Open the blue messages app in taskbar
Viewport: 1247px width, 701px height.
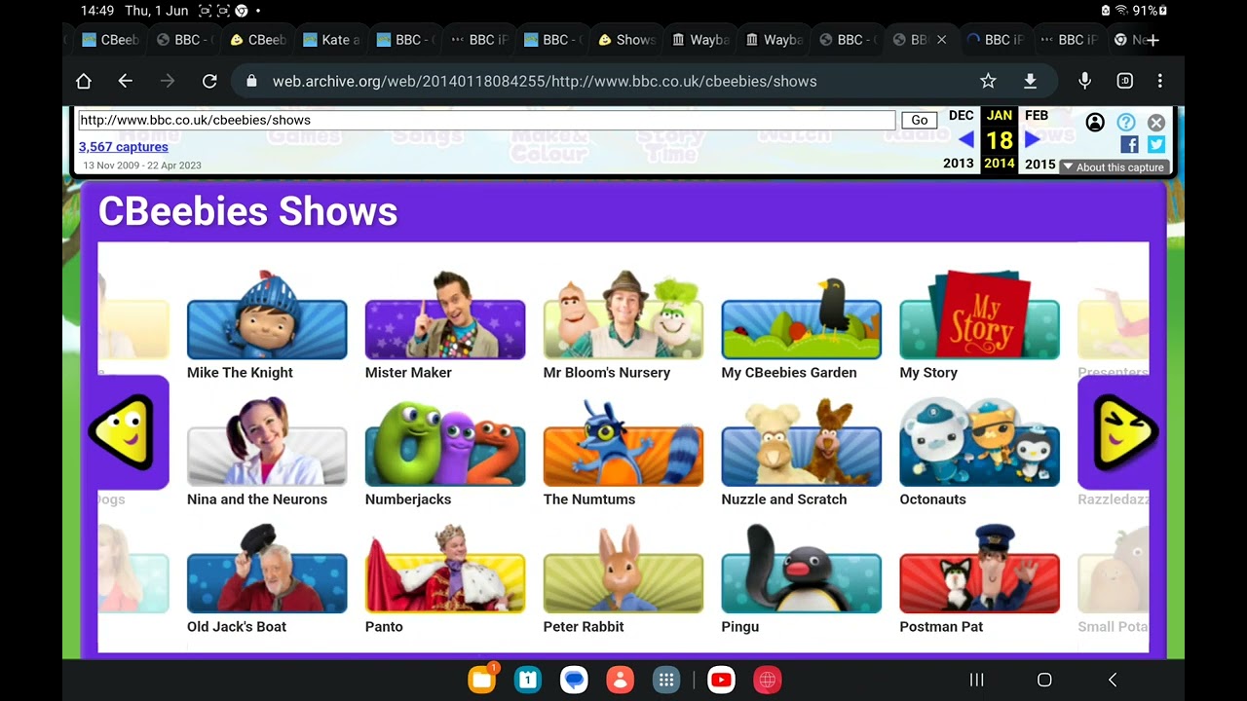pos(575,680)
